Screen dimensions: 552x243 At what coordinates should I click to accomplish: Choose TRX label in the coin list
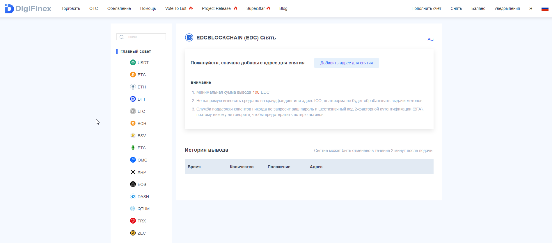tap(142, 221)
